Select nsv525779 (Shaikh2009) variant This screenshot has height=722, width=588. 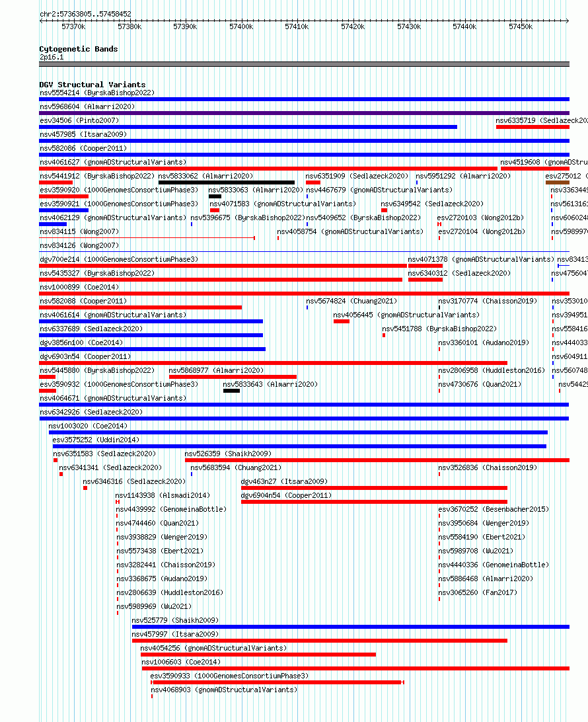point(175,620)
